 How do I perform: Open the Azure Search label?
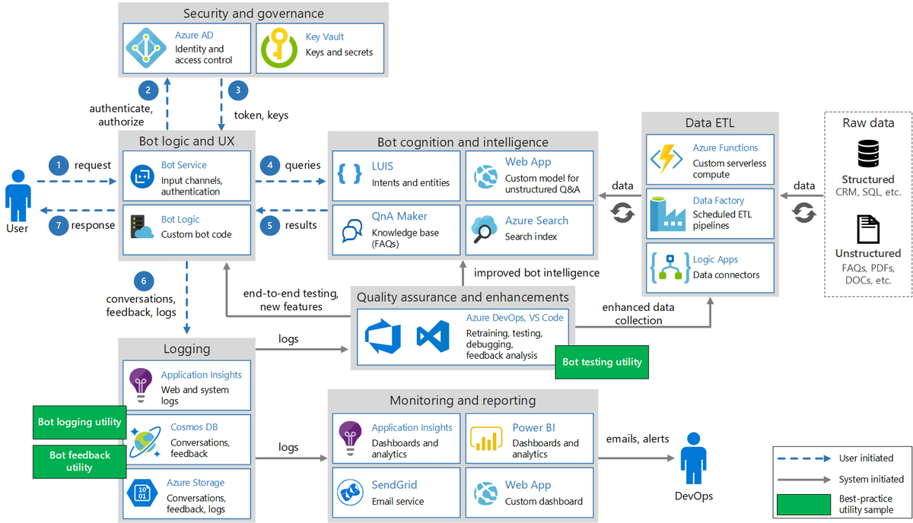pos(536,220)
